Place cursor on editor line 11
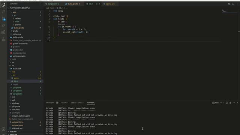 click(137, 40)
